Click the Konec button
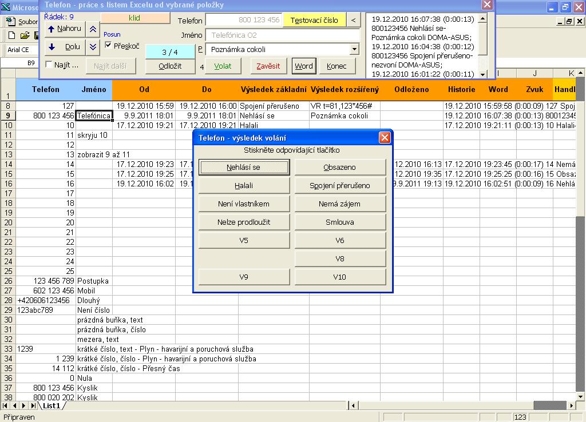The height and width of the screenshot is (422, 586). (x=336, y=66)
